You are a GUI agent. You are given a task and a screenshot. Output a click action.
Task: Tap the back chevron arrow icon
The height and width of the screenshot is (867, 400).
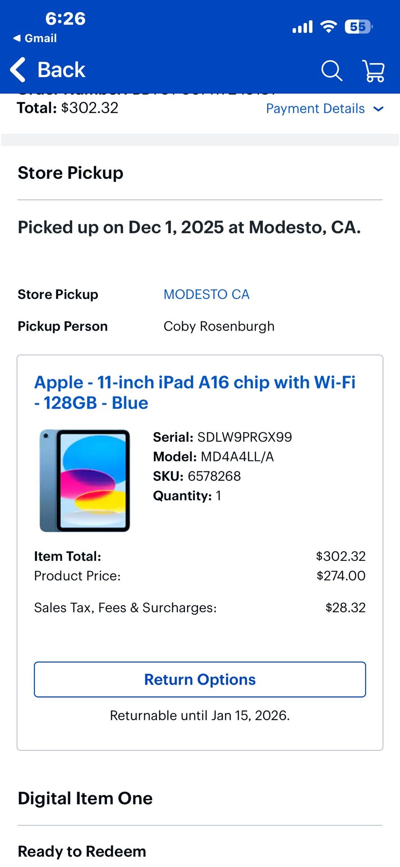click(x=17, y=70)
